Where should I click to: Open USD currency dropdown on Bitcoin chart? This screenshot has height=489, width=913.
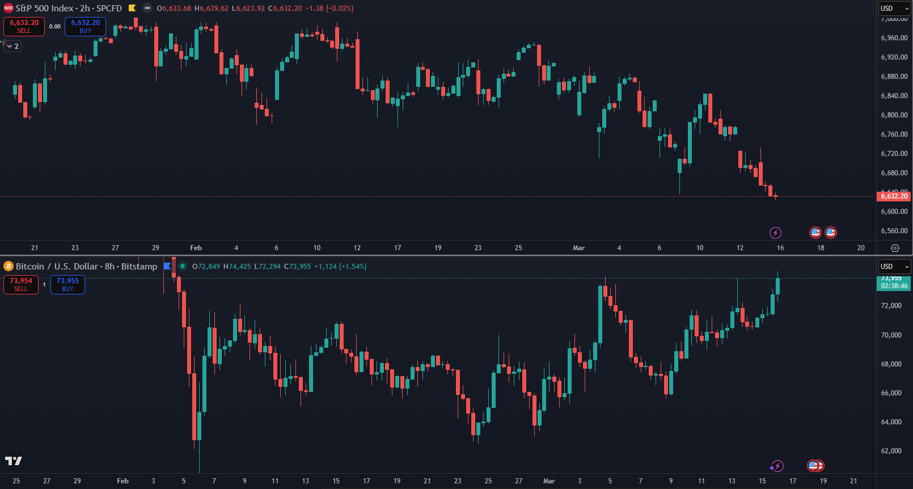tap(894, 267)
